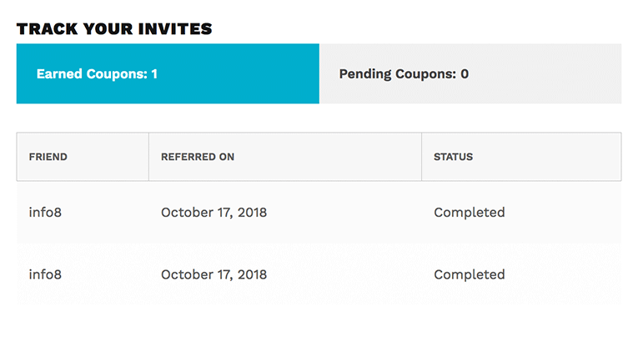Click the word Earned in the blue tab
Viewport: 638px width, 342px height.
click(x=59, y=73)
